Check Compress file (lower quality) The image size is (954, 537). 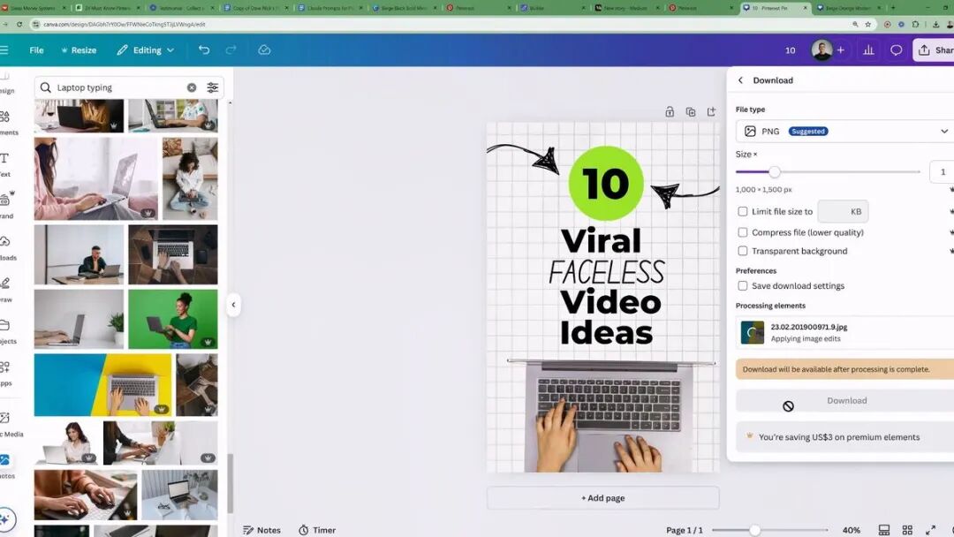(x=742, y=232)
